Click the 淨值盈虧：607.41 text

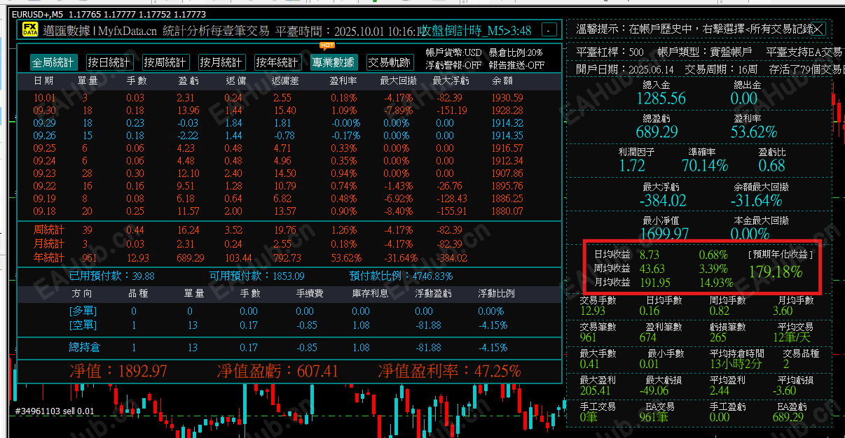(x=278, y=371)
